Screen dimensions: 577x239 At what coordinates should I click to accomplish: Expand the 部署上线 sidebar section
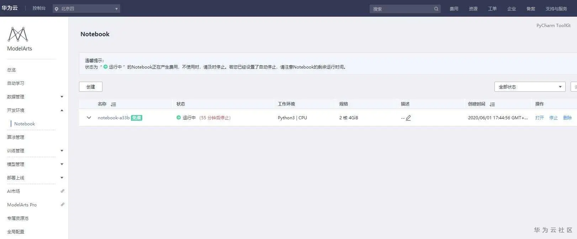tap(62, 178)
